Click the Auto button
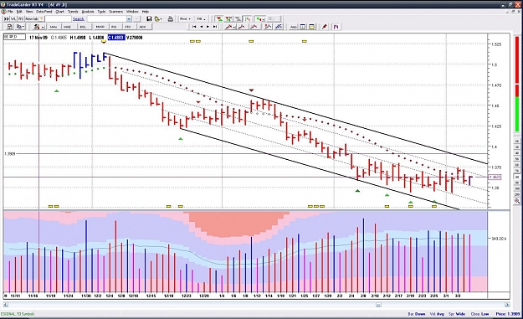 [294, 27]
